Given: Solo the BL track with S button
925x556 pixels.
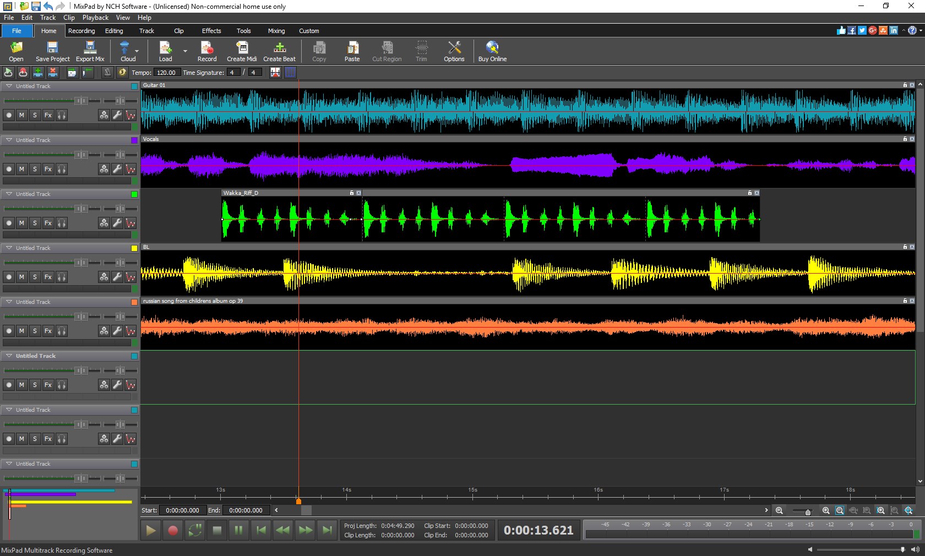Looking at the screenshot, I should tap(34, 277).
